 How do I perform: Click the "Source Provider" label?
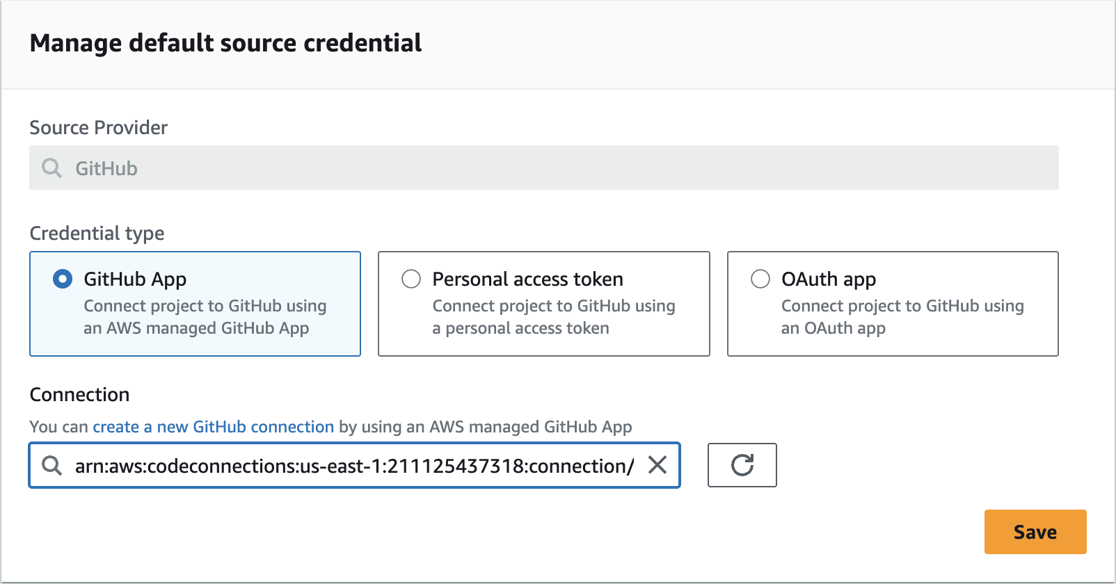pyautogui.click(x=98, y=128)
